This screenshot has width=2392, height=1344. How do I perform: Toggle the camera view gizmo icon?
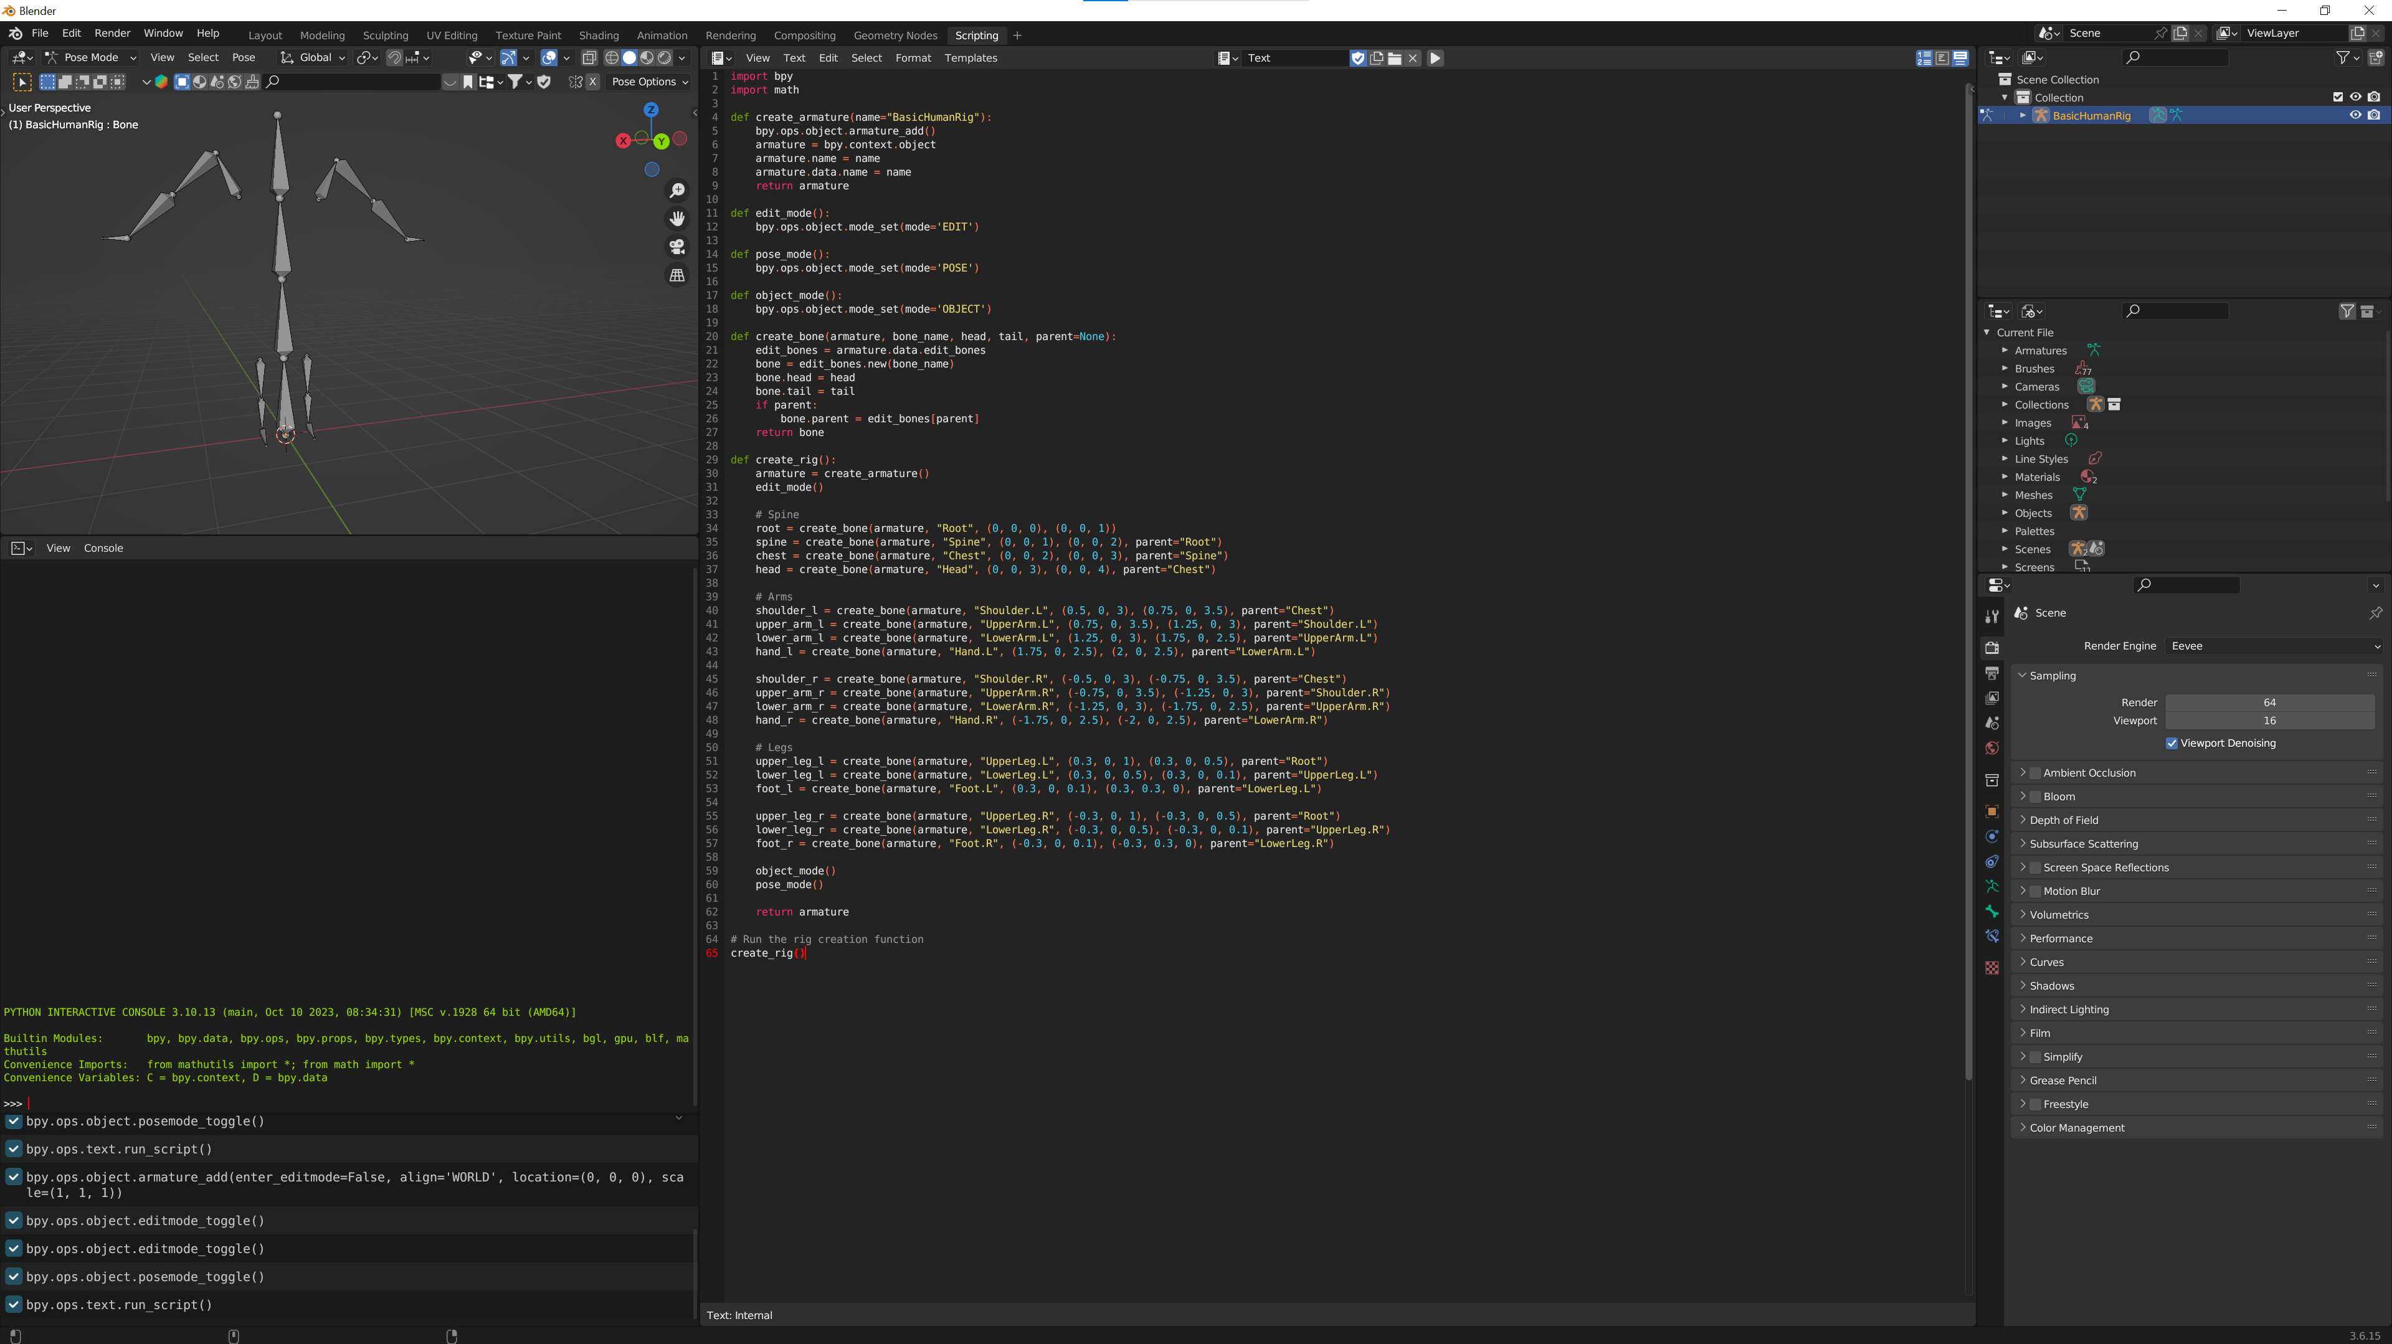click(x=677, y=247)
